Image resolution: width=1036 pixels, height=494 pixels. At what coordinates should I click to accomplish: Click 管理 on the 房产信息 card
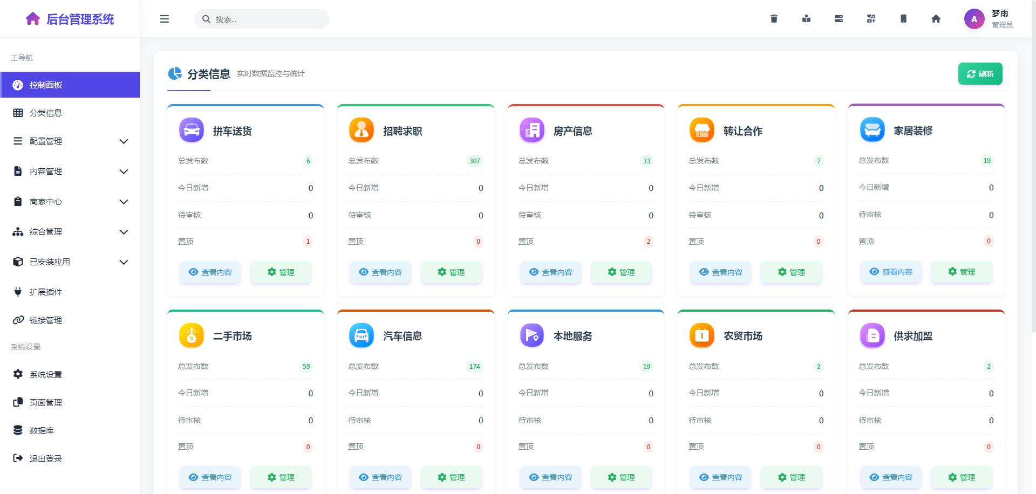coord(621,272)
